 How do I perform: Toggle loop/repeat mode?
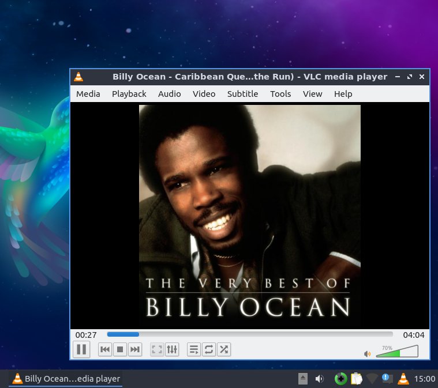(x=209, y=349)
